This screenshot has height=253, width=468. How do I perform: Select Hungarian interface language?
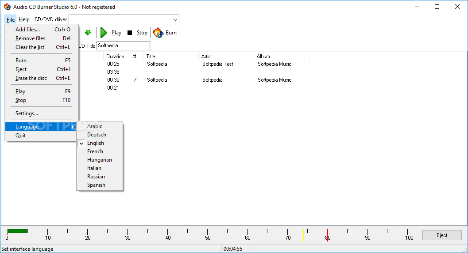(x=100, y=160)
